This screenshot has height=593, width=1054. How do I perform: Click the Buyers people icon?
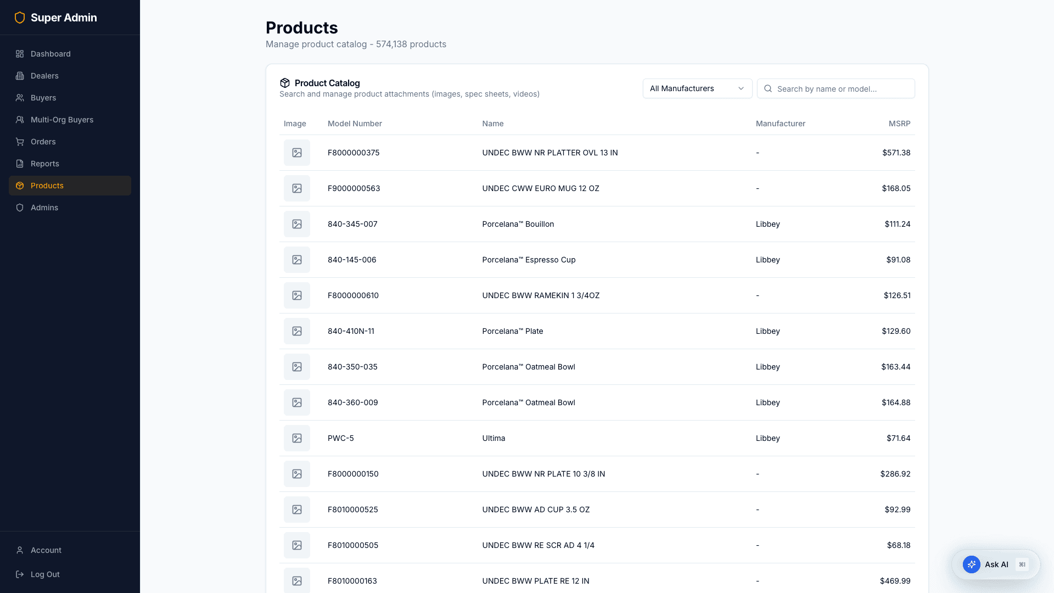pyautogui.click(x=20, y=98)
